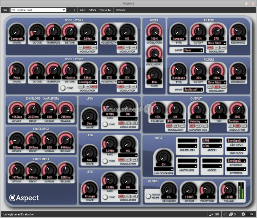Screen dimensions: 257x218
Task: Step to previous preset with minus button
Action: [x=70, y=10]
